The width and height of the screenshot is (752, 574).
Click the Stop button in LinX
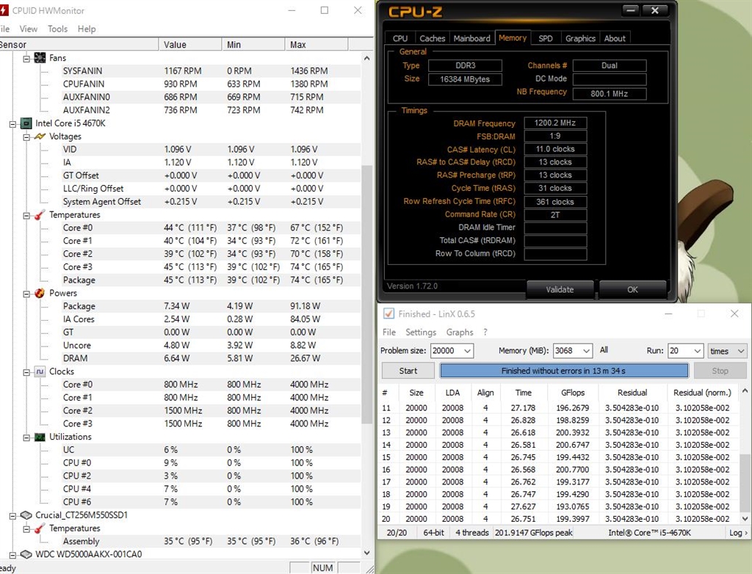pos(720,371)
